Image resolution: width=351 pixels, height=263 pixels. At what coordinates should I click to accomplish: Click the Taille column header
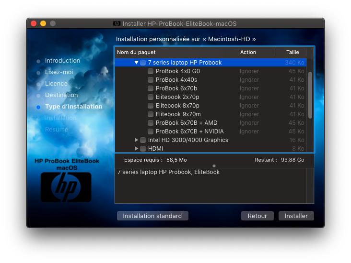pyautogui.click(x=290, y=52)
